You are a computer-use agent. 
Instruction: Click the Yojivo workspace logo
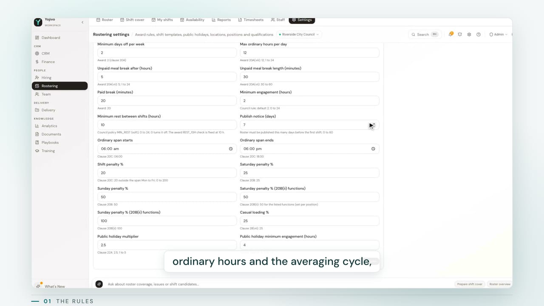click(38, 22)
